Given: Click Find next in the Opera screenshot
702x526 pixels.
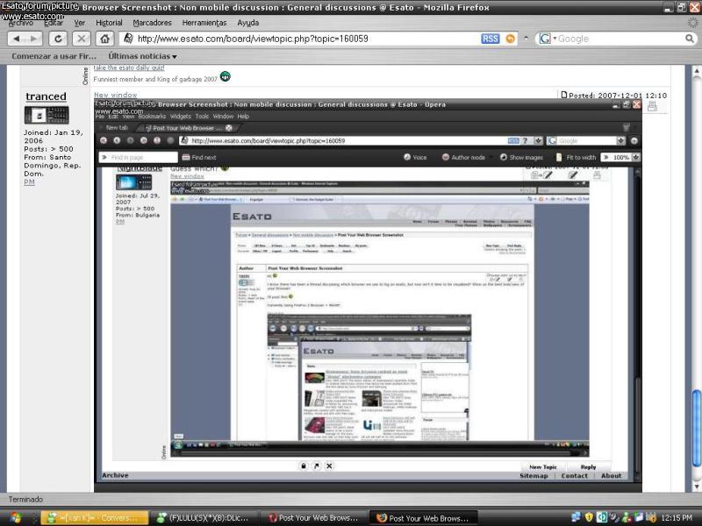Looking at the screenshot, I should 199,158.
